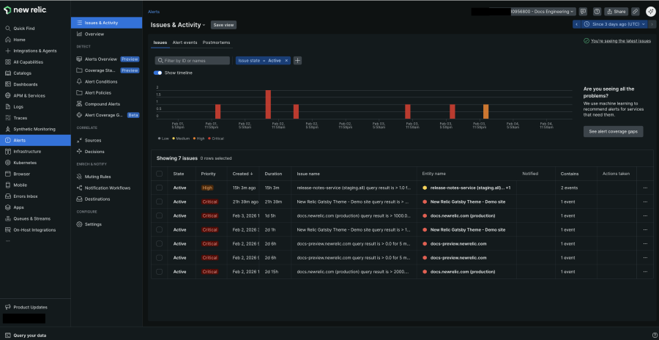
Task: Toggle the Show timeline switch
Action: click(x=158, y=73)
